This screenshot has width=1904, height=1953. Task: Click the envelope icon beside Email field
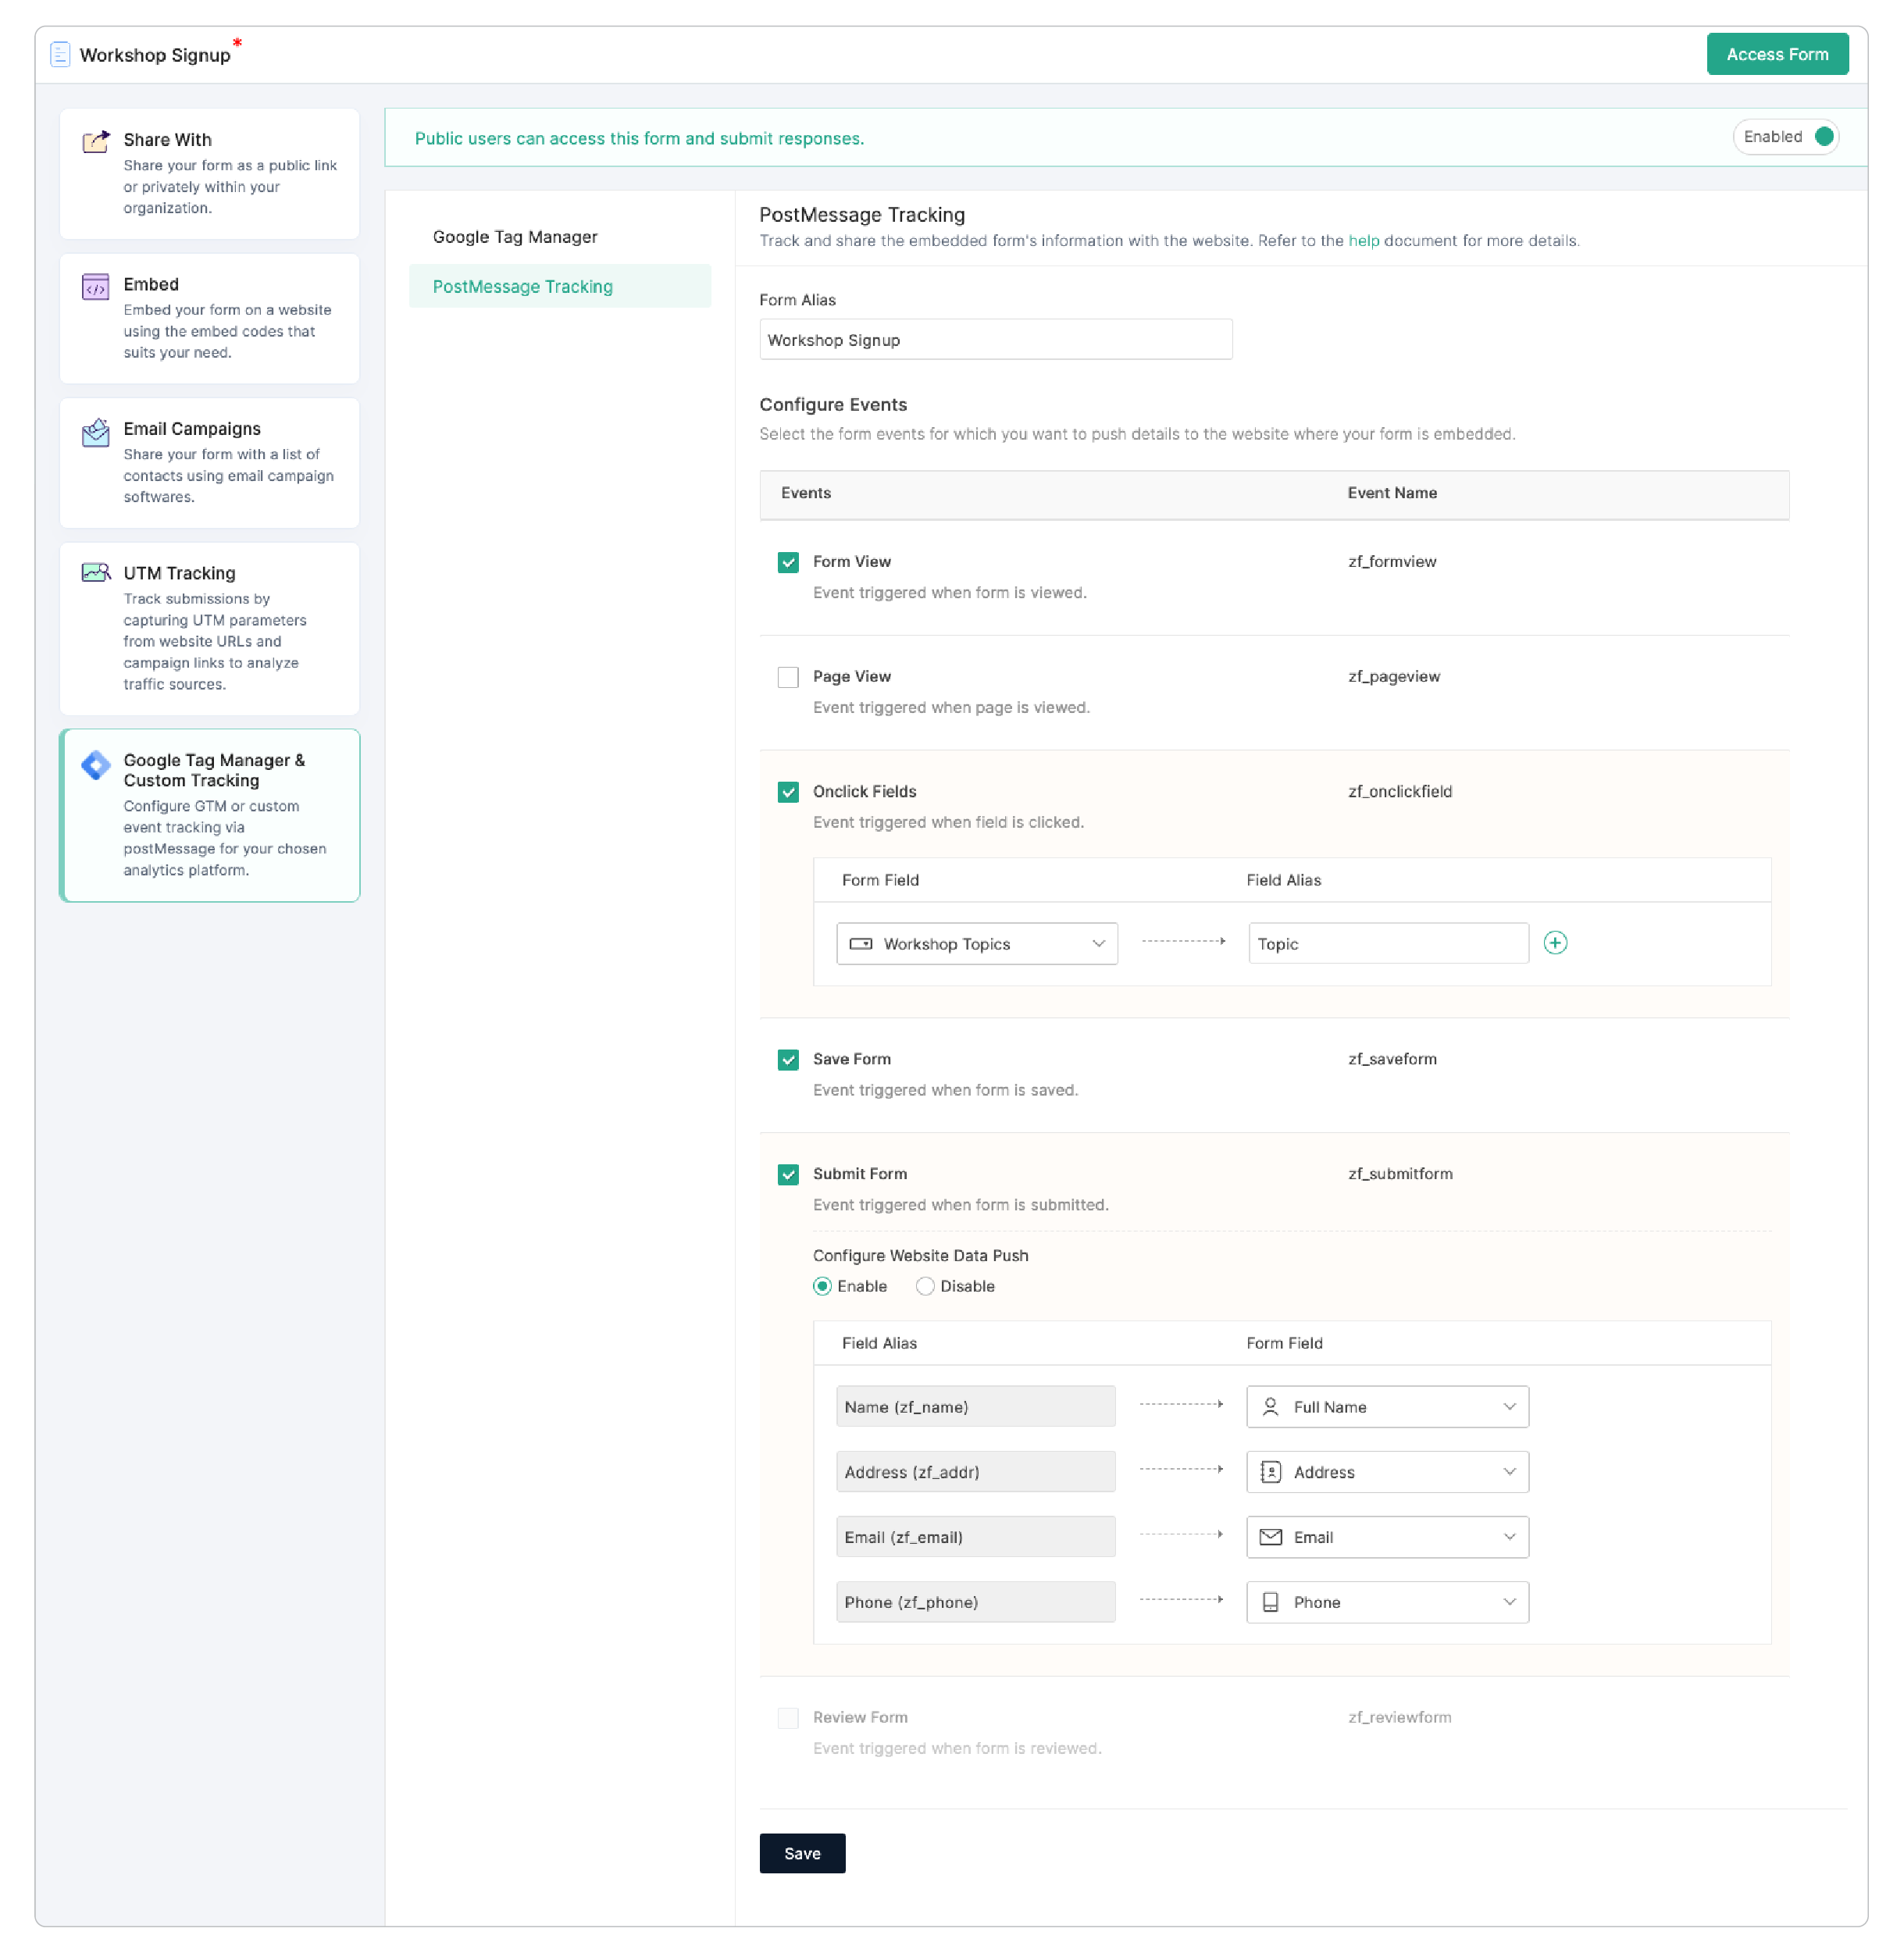[x=1270, y=1537]
